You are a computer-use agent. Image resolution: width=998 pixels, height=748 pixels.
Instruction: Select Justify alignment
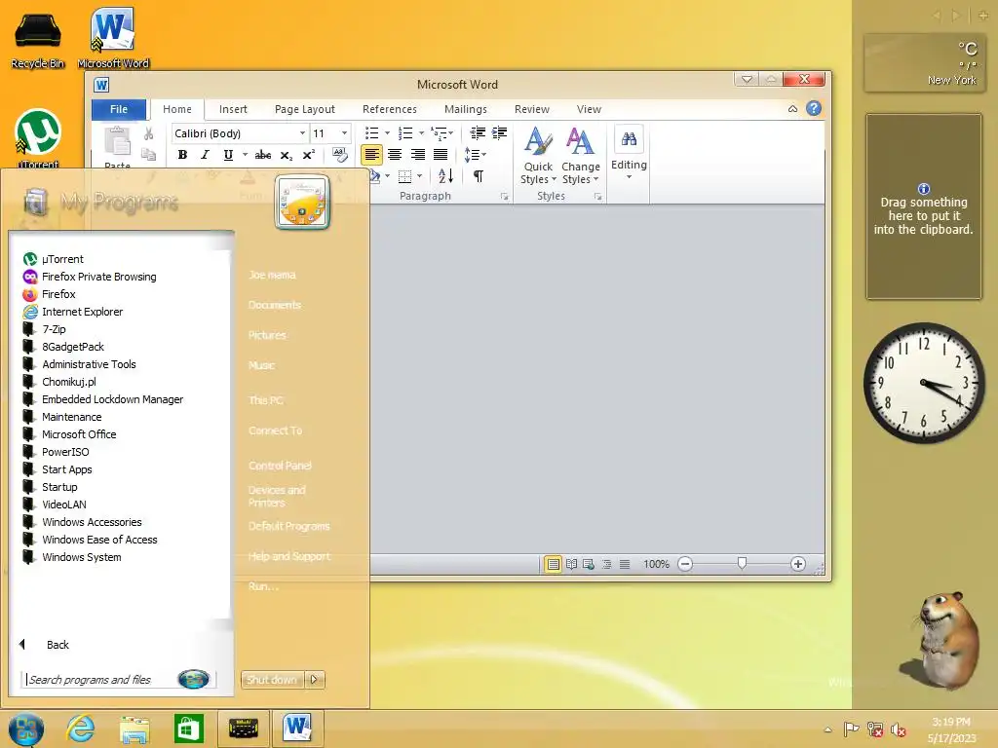pos(441,155)
